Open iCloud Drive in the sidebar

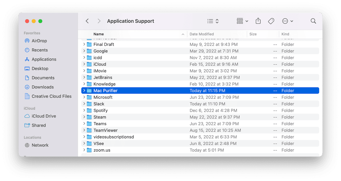click(x=44, y=116)
